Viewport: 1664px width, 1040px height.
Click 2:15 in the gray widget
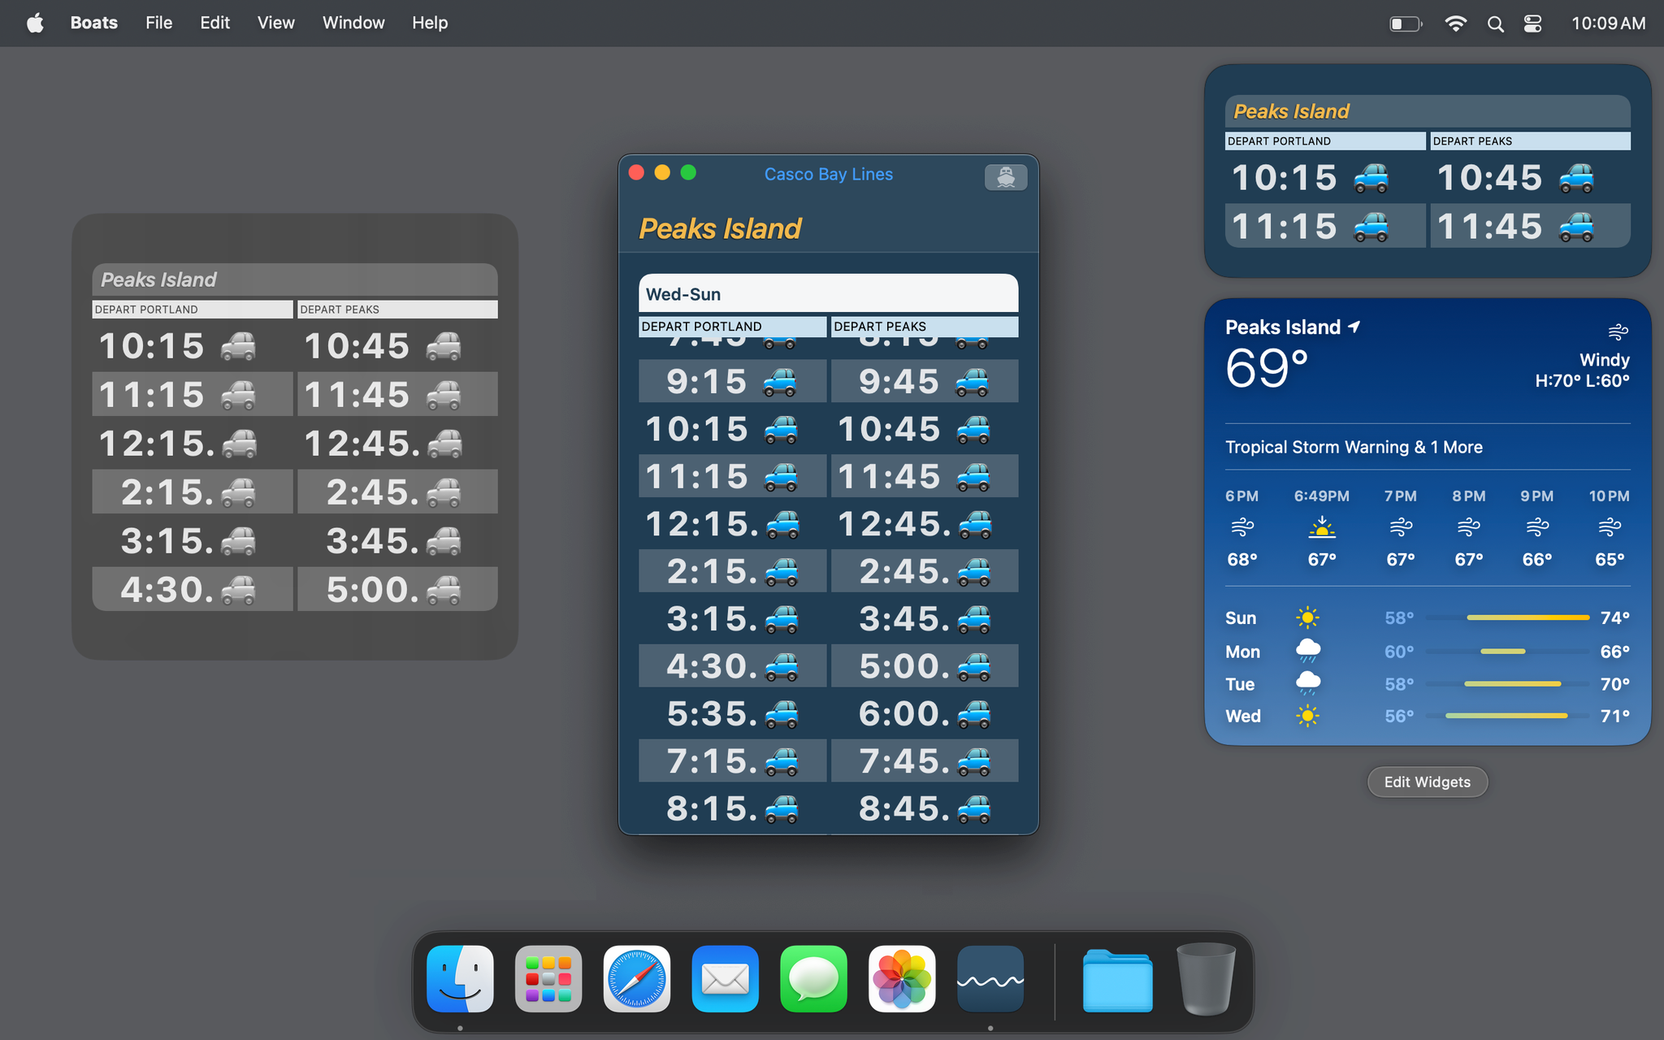[168, 492]
